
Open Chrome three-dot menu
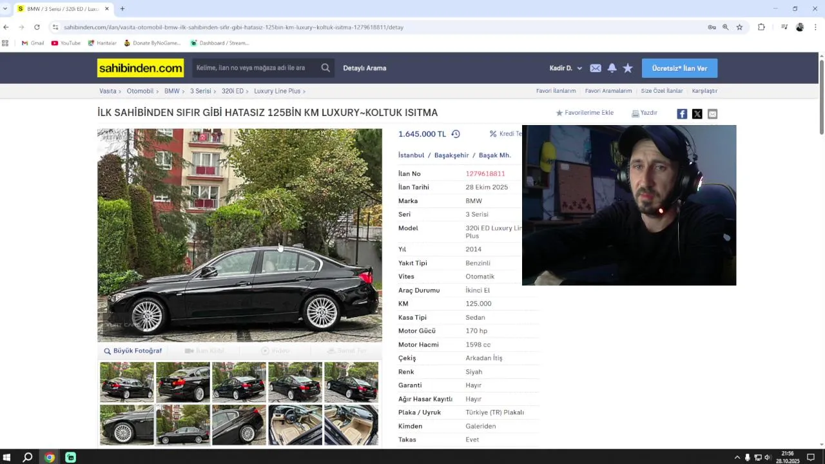(815, 27)
